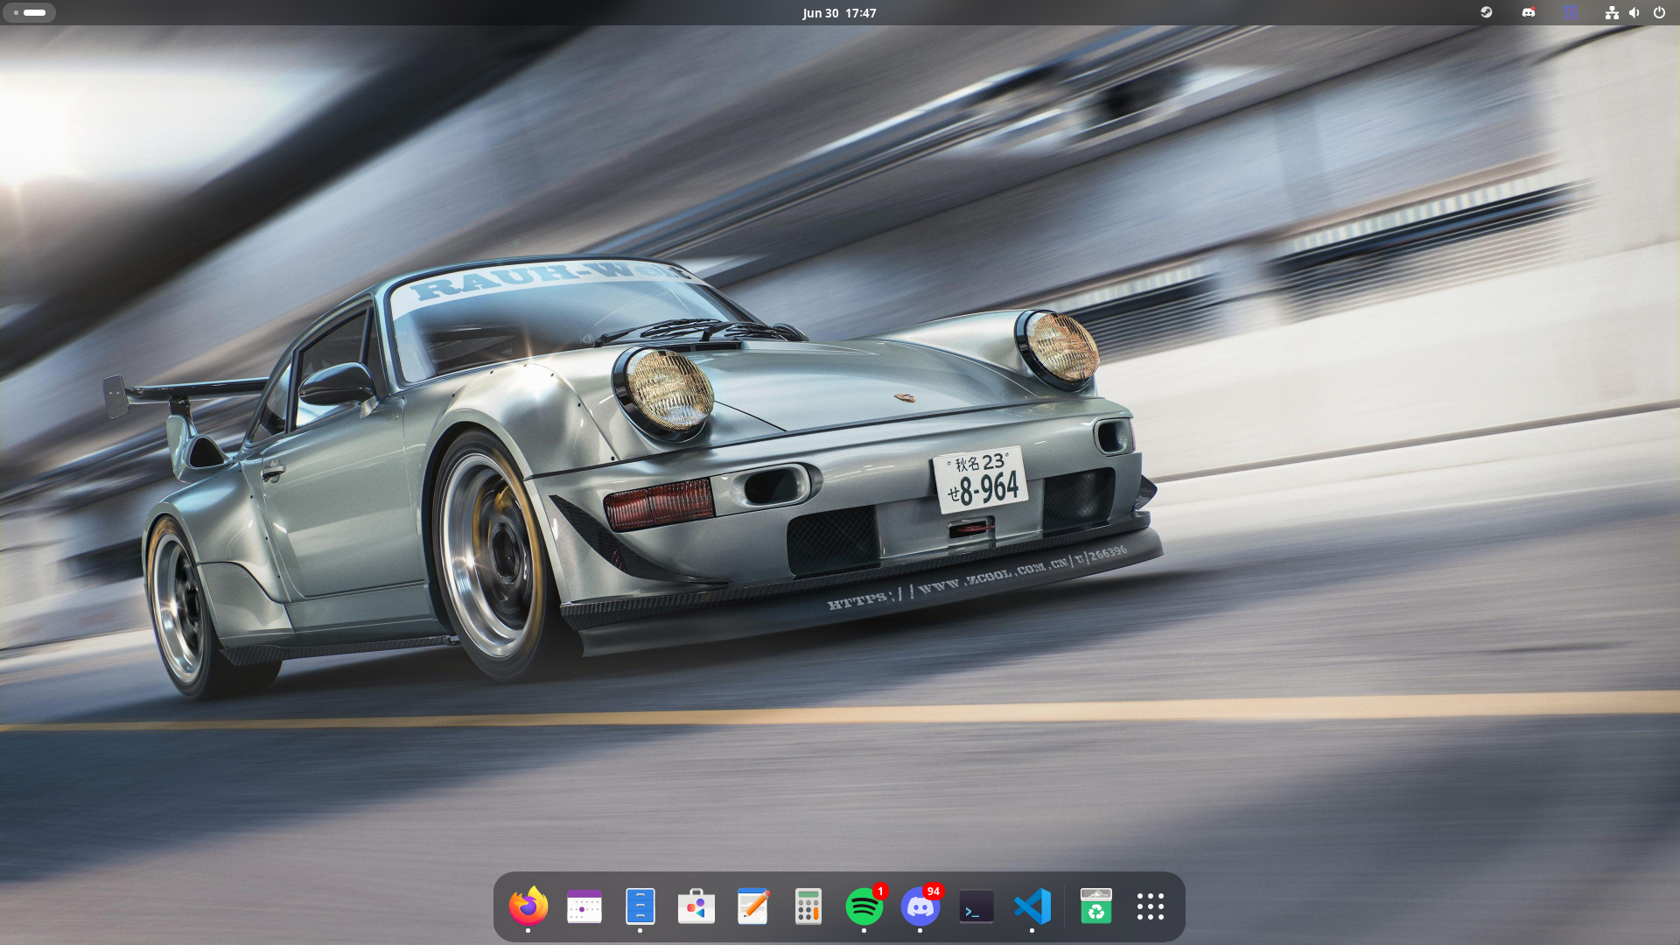Viewport: 1680px width, 945px height.
Task: Click the wired network status icon
Action: tap(1612, 12)
